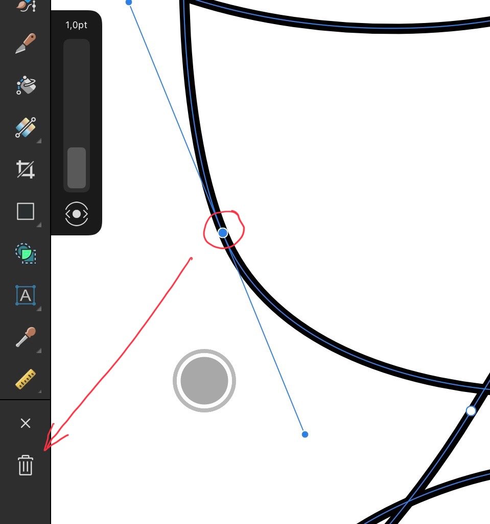Select the Vector Crop tool
The height and width of the screenshot is (524, 490).
click(26, 169)
